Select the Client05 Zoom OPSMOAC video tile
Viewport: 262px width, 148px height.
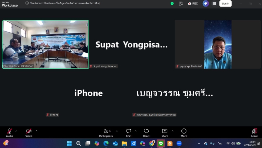45,44
